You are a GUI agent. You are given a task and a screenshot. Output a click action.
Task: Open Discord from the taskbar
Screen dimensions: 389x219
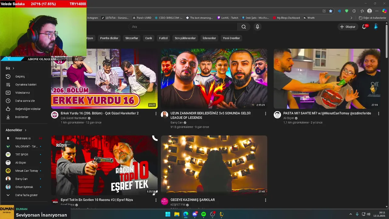tap(195, 214)
